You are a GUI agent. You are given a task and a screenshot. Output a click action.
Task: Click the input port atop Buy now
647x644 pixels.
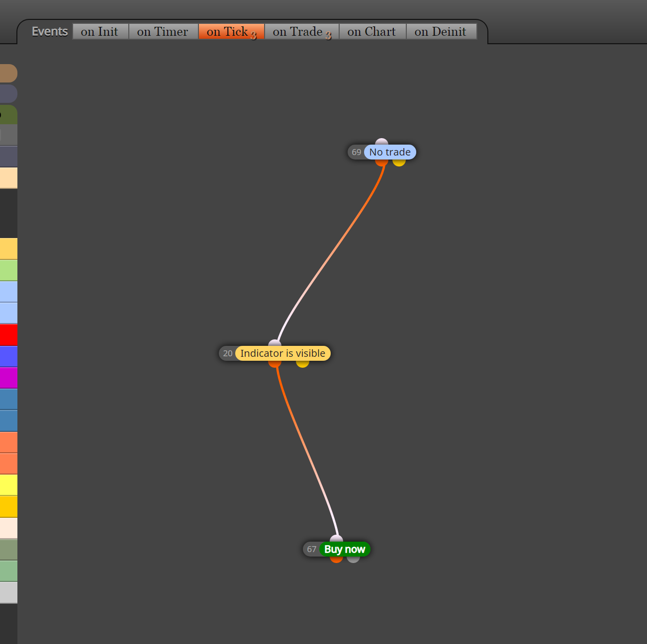(x=336, y=539)
